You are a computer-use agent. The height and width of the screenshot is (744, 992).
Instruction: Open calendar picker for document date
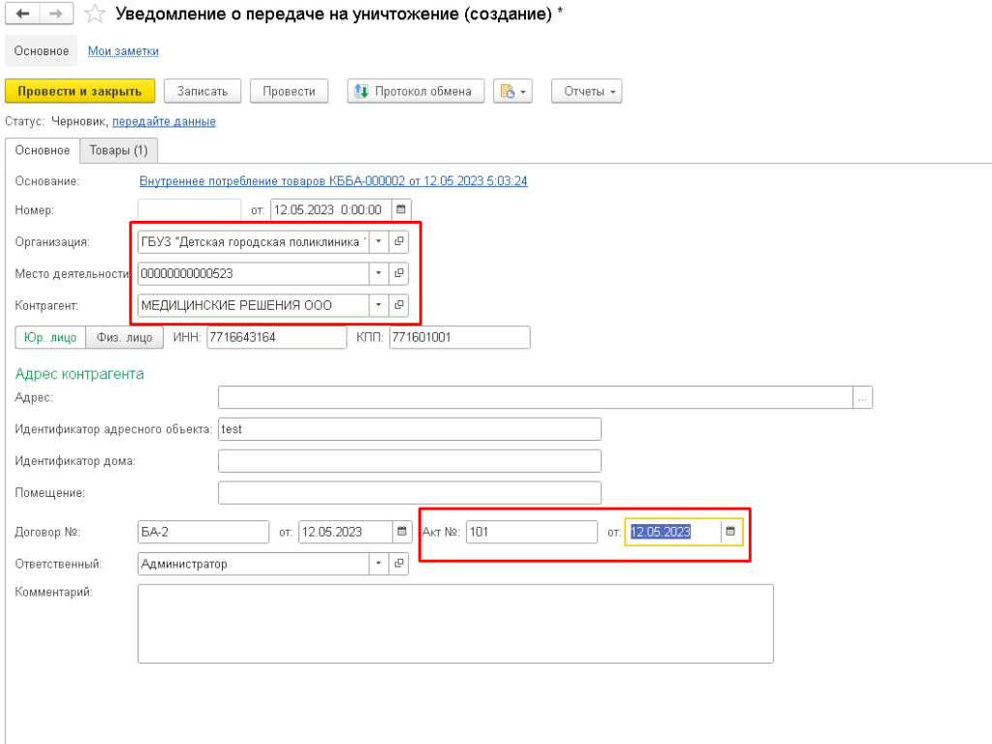coord(401,209)
